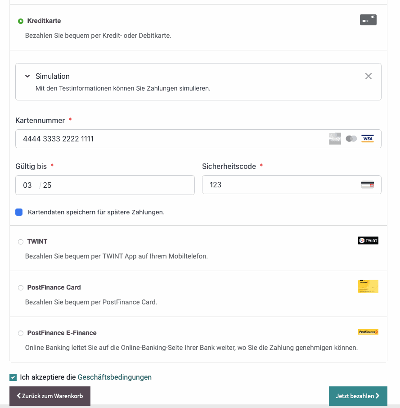Dismiss the Simulation panel with the X

[369, 76]
